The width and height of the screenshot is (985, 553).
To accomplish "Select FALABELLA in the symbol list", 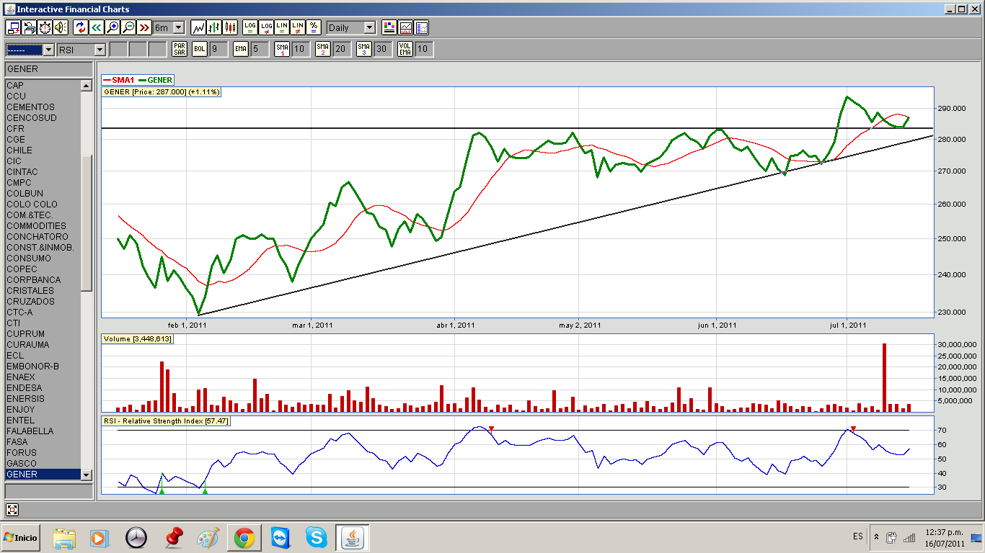I will click(x=30, y=431).
